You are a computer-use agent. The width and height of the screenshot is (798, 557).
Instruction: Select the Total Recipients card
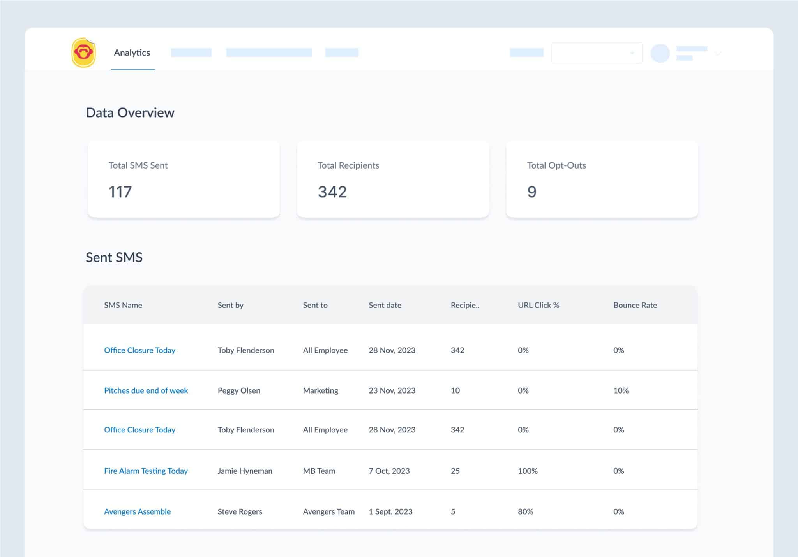(392, 179)
